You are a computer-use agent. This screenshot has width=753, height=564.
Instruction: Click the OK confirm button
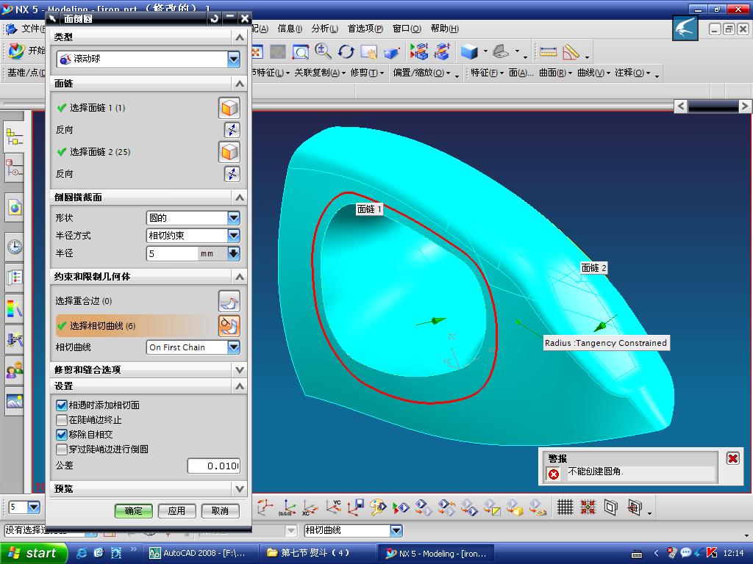coord(133,511)
